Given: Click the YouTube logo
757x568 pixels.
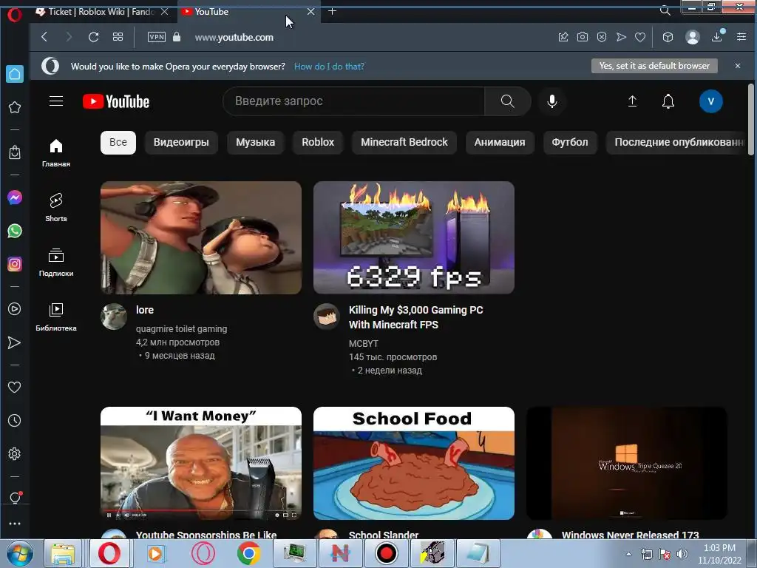Looking at the screenshot, I should coord(116,101).
